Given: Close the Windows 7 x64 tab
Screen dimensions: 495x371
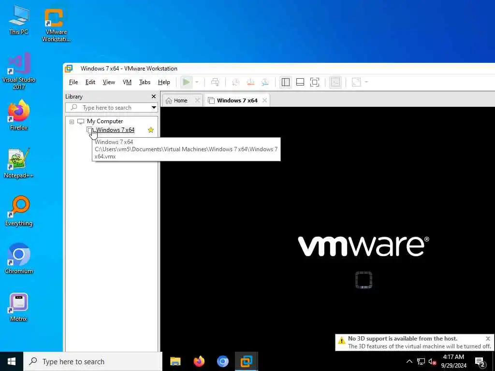Looking at the screenshot, I should [264, 100].
